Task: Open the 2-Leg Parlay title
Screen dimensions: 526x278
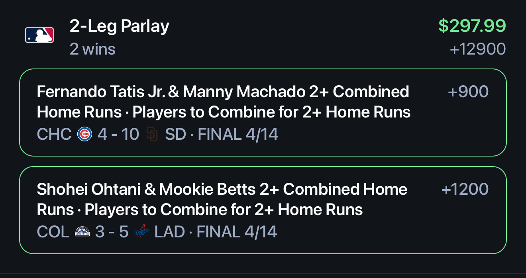Action: [x=120, y=26]
